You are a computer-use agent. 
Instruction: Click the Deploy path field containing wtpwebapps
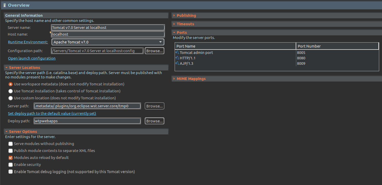click(x=87, y=121)
